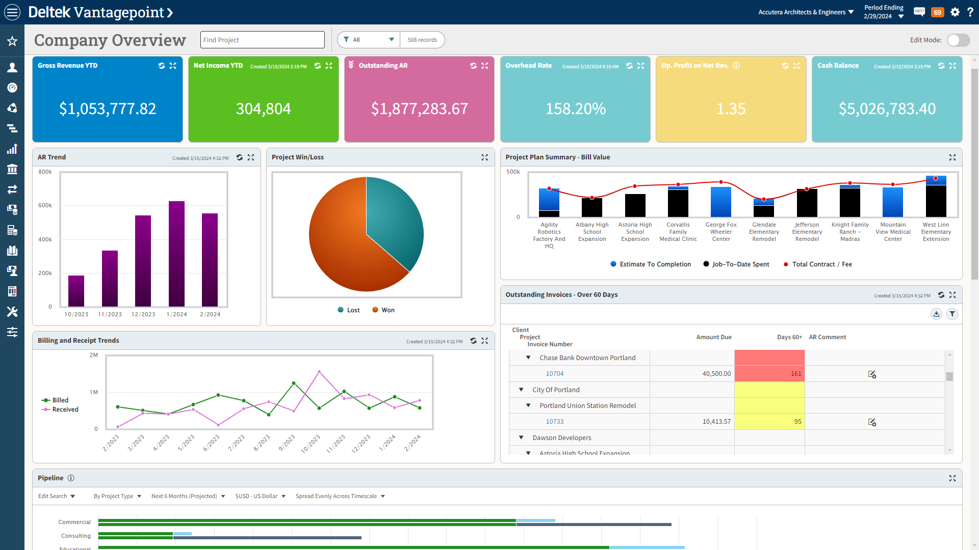Open the All records filter dropdown
This screenshot has height=550, width=979.
point(369,40)
